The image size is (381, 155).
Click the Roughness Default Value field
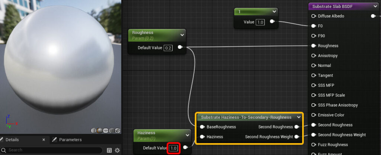[168, 48]
